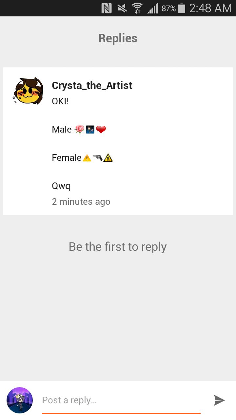Tap the muted sound status icon

[122, 8]
